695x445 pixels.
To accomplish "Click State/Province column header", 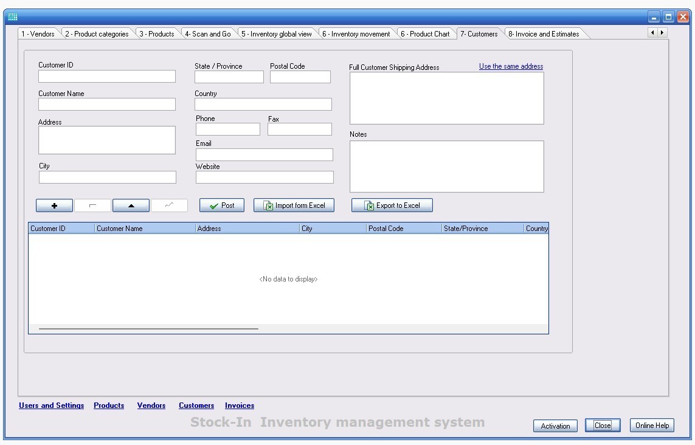I will coord(483,228).
